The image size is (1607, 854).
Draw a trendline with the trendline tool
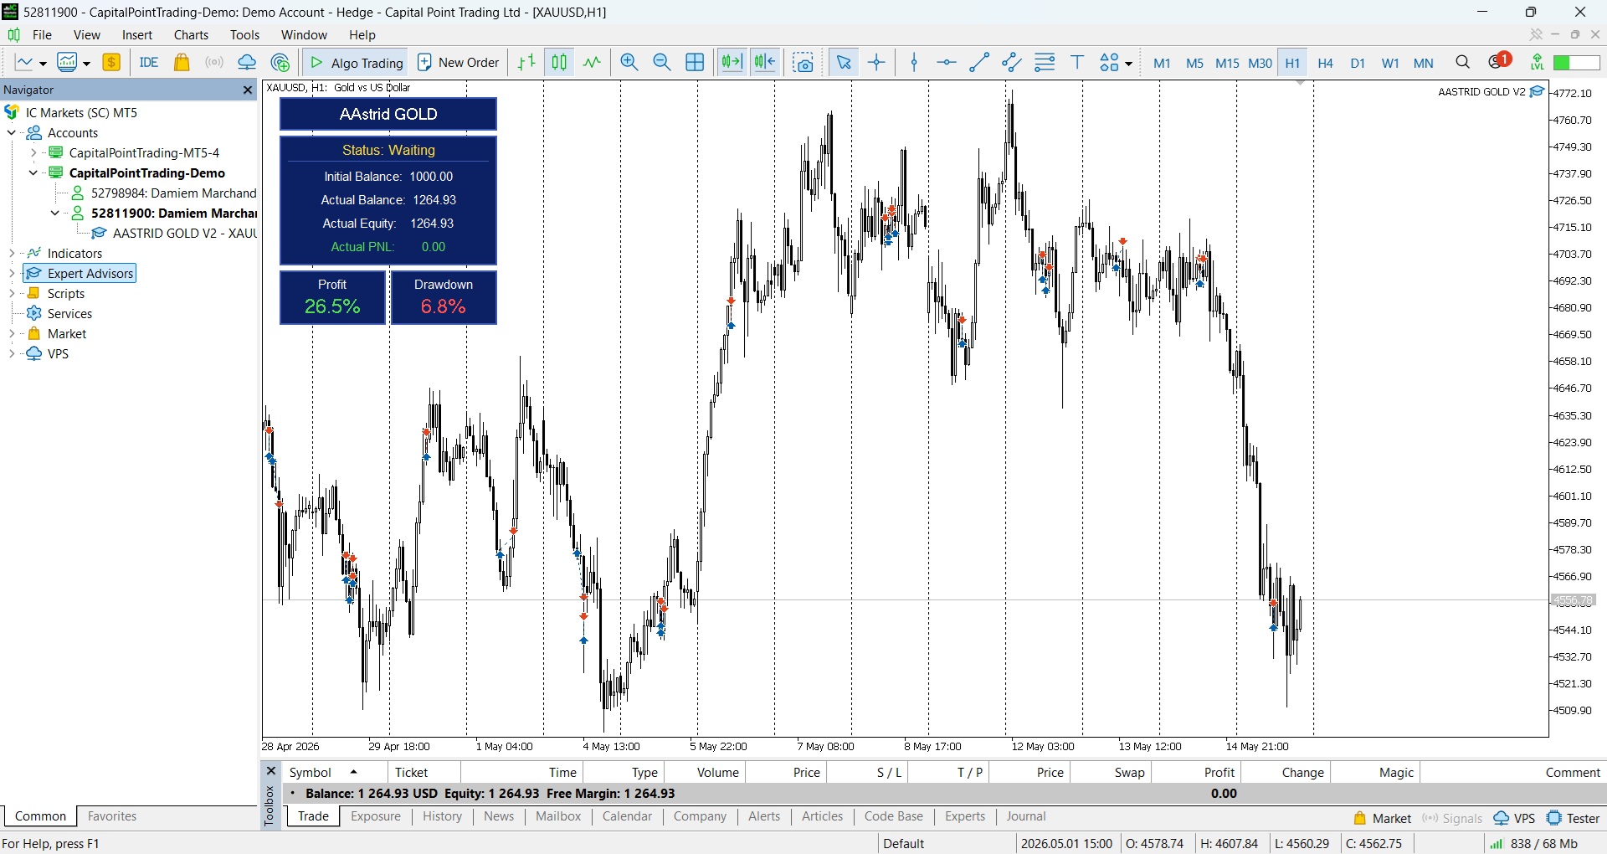[979, 63]
